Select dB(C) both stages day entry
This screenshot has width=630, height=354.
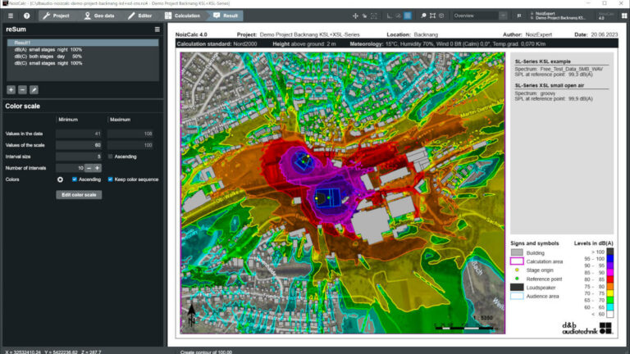48,57
